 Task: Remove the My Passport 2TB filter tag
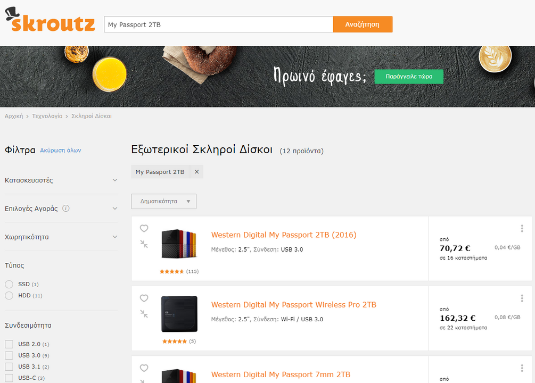coord(196,172)
